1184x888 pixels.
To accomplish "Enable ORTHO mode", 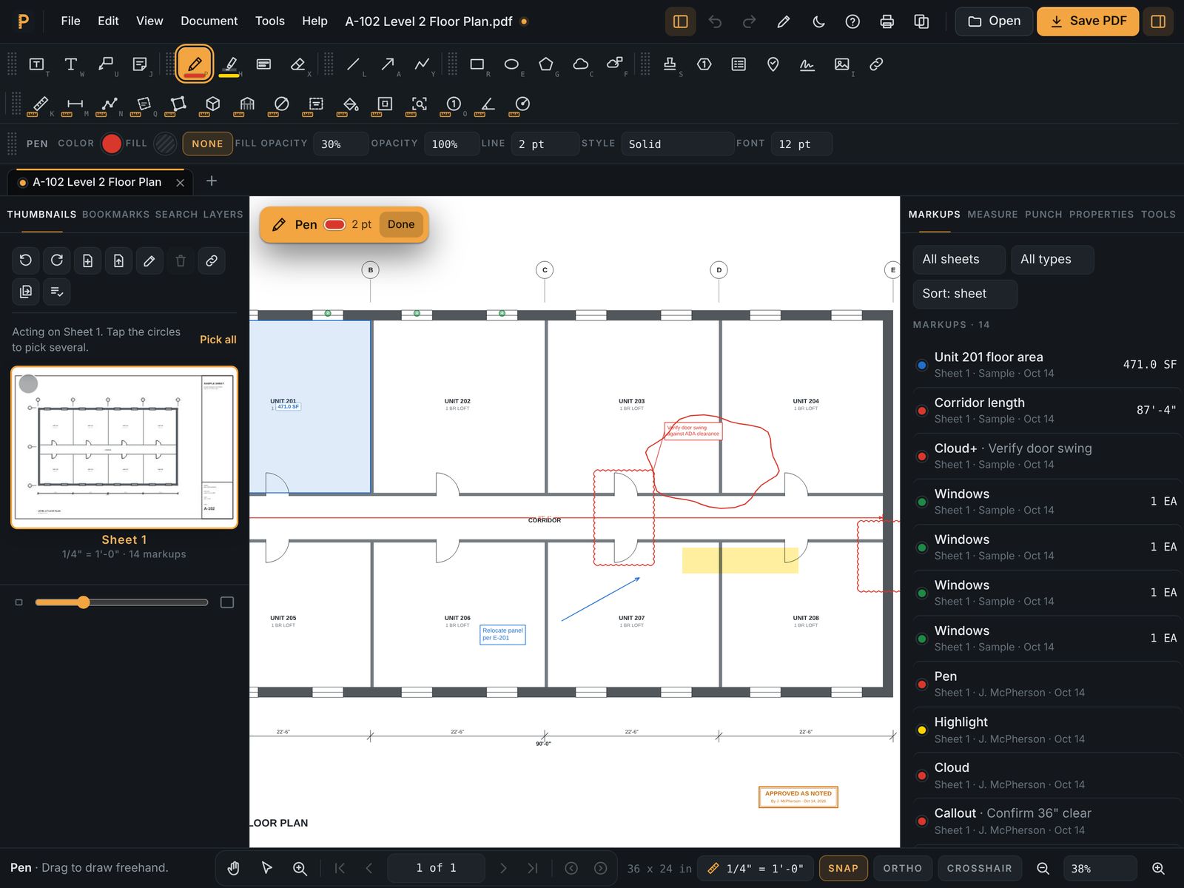I will (903, 868).
